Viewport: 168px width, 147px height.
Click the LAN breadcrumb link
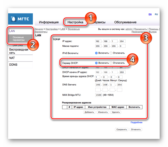tap(63, 29)
